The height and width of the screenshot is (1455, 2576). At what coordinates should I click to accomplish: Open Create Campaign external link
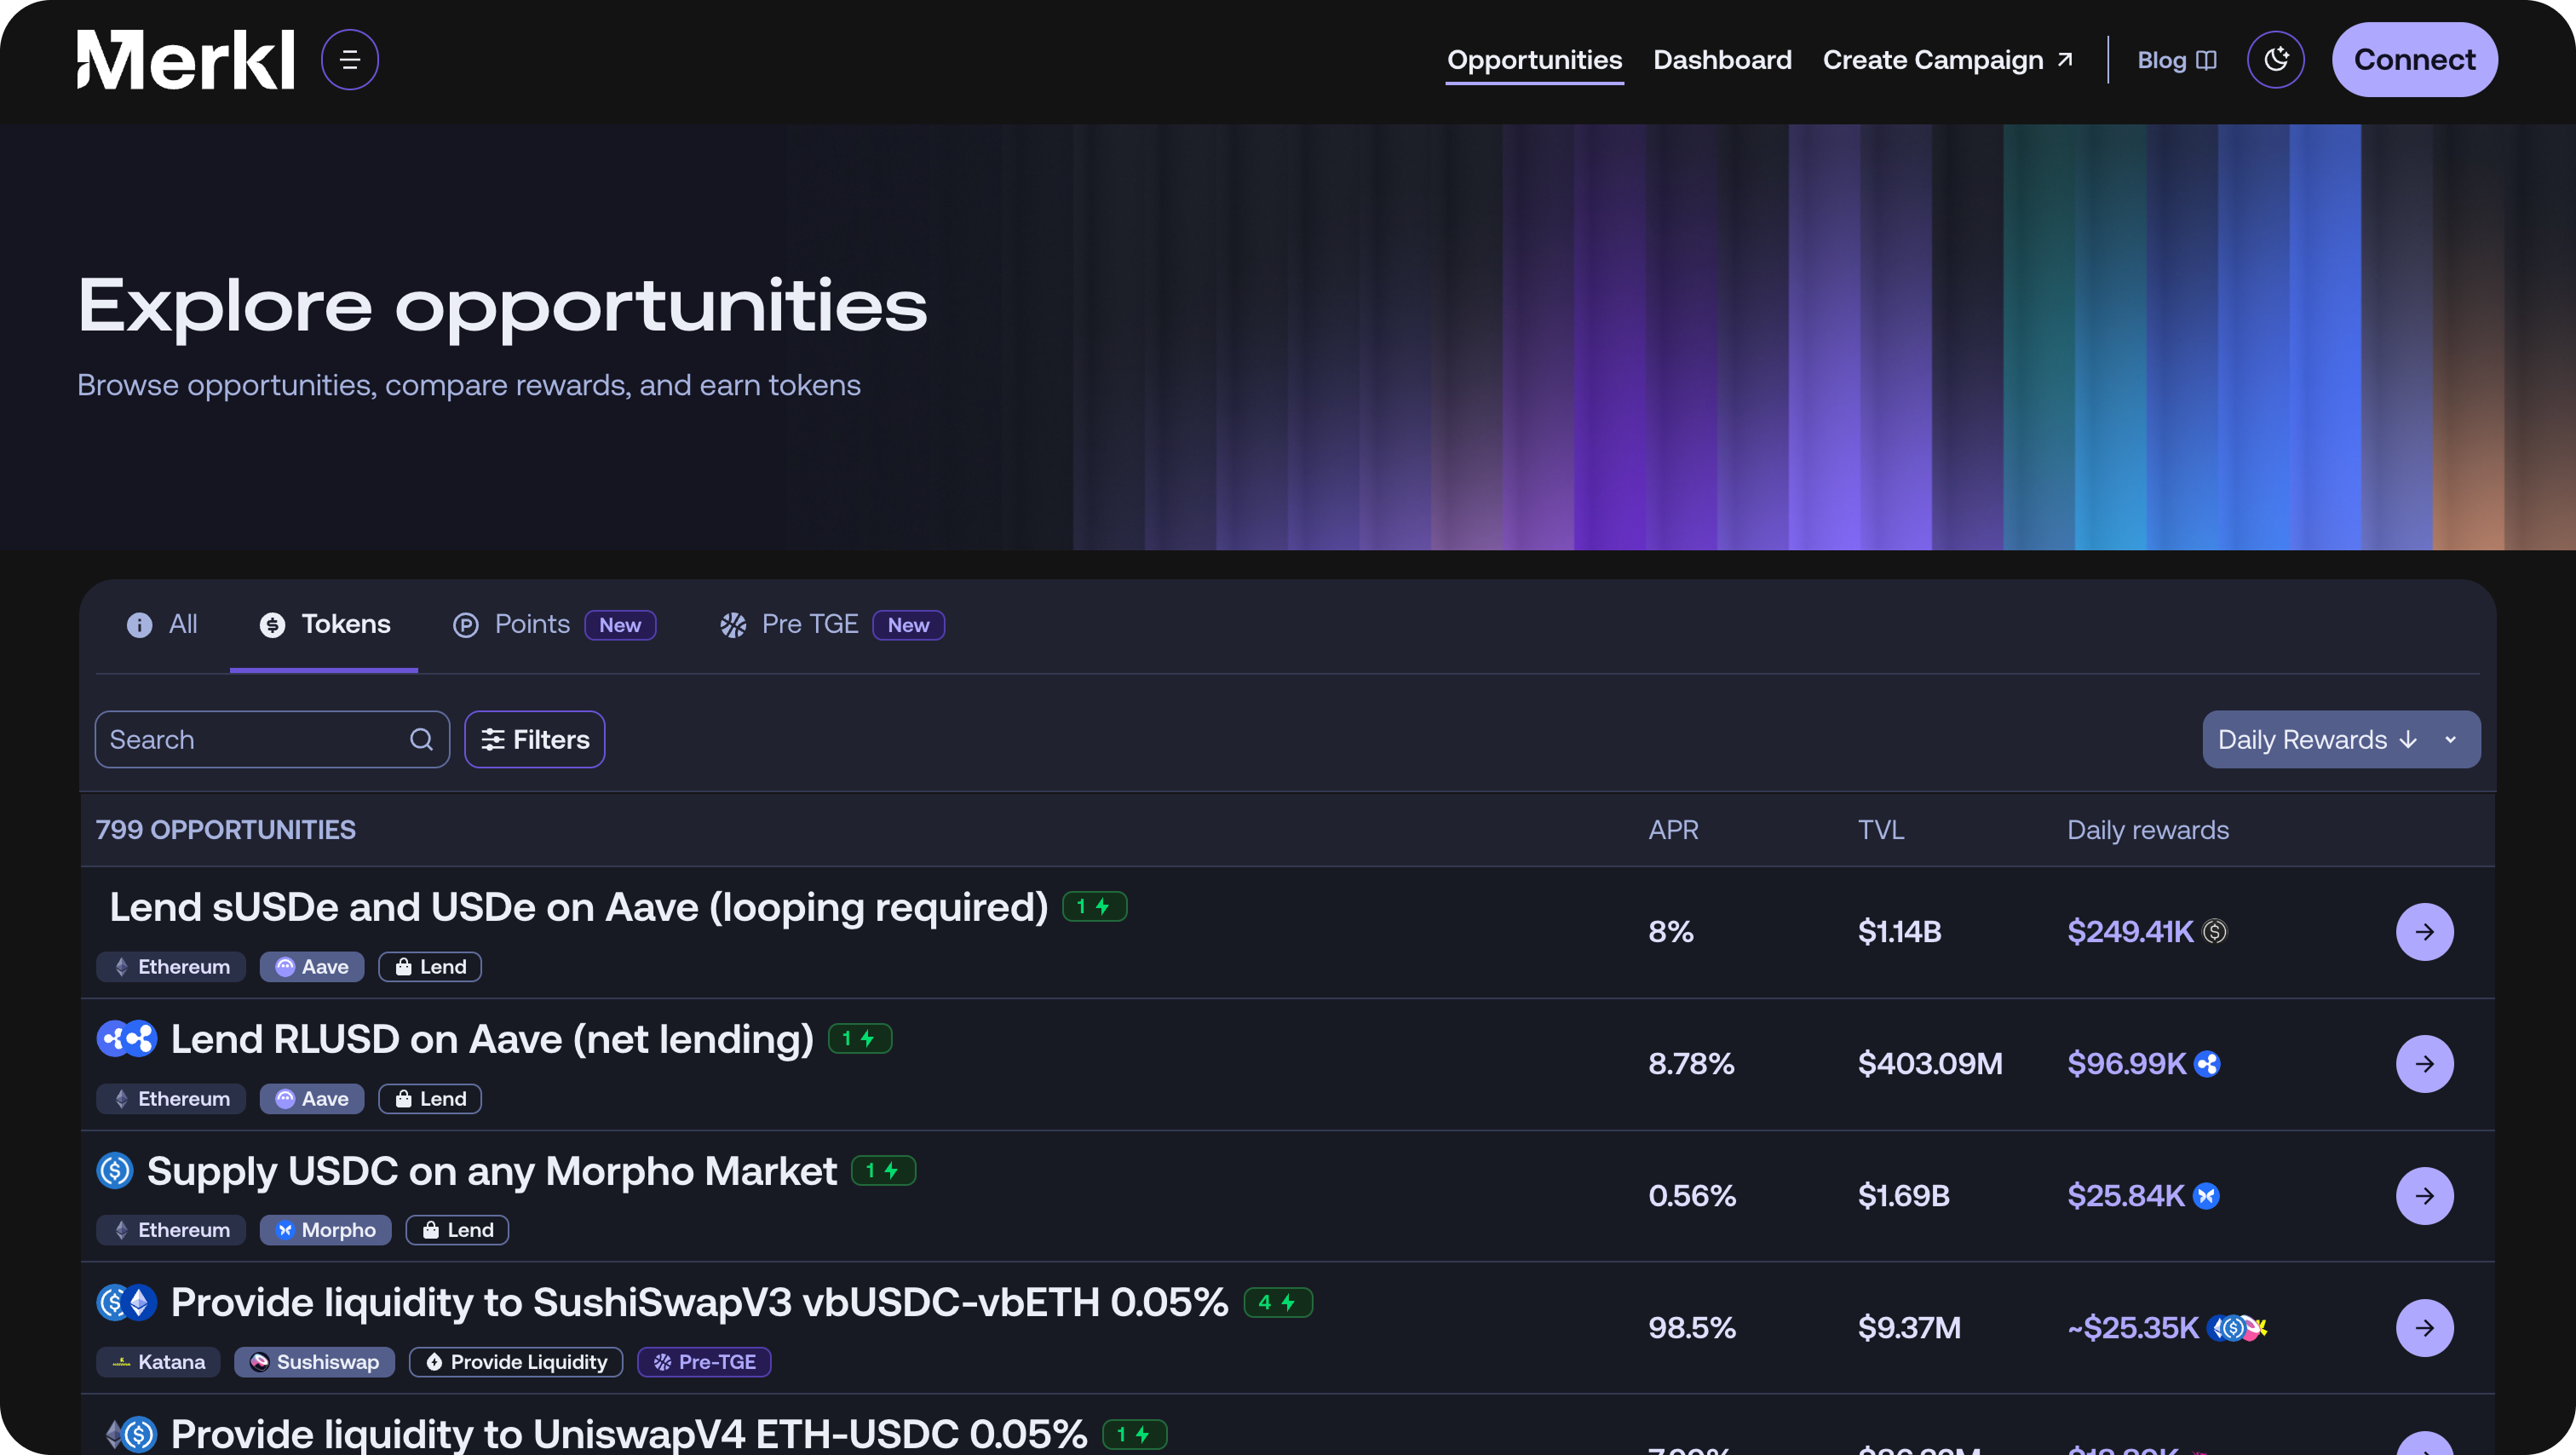[x=1947, y=60]
